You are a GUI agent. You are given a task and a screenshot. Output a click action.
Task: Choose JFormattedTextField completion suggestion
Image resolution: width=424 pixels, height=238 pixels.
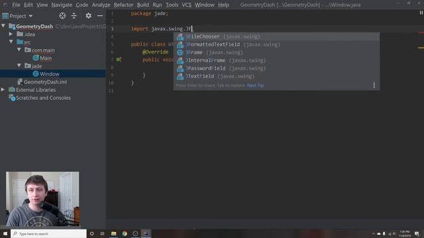(276, 44)
